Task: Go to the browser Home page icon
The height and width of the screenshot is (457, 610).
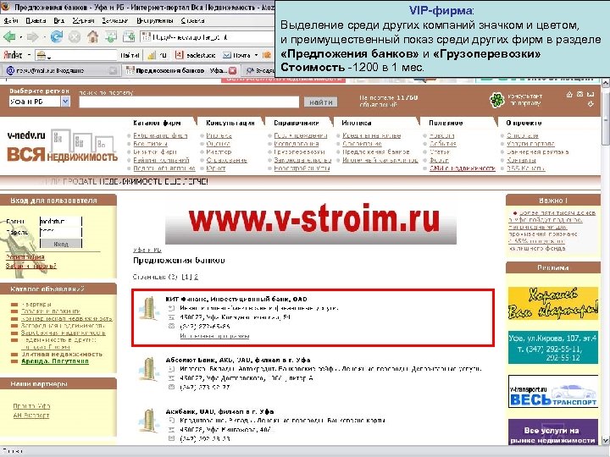Action: click(92, 37)
